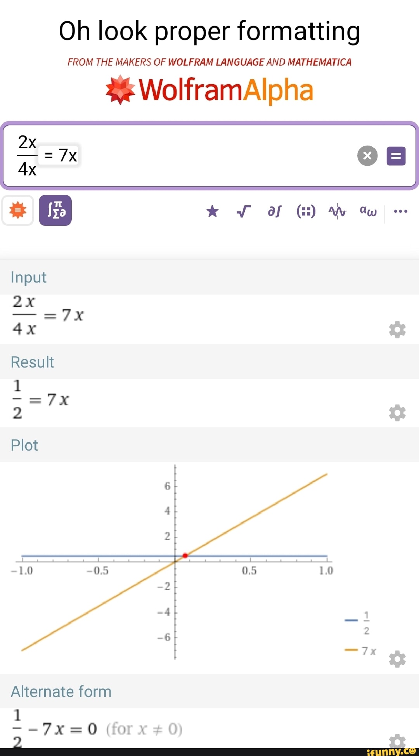Open settings gear for Result pod
The image size is (419, 756).
[x=397, y=413]
